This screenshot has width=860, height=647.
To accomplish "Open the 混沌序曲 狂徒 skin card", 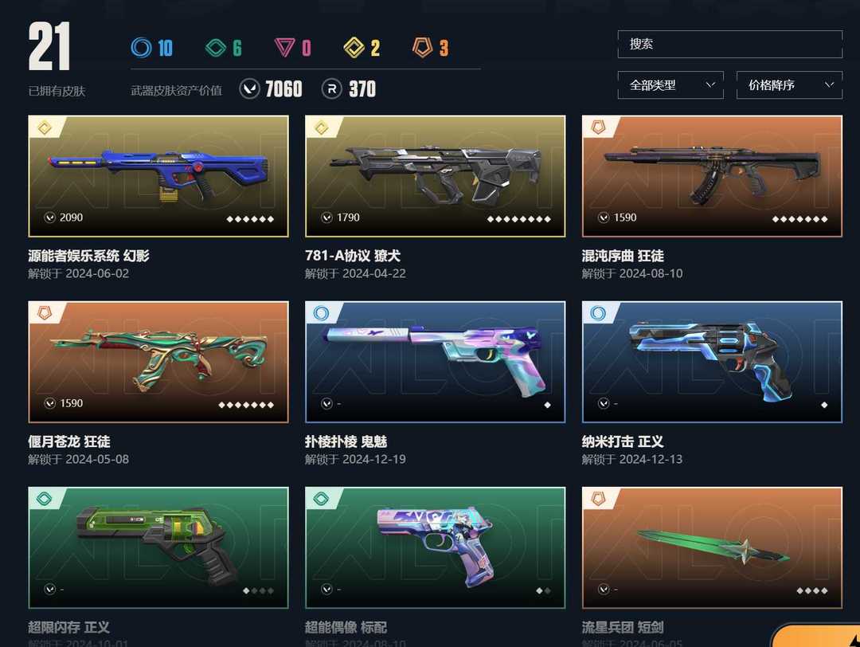I will [x=713, y=176].
